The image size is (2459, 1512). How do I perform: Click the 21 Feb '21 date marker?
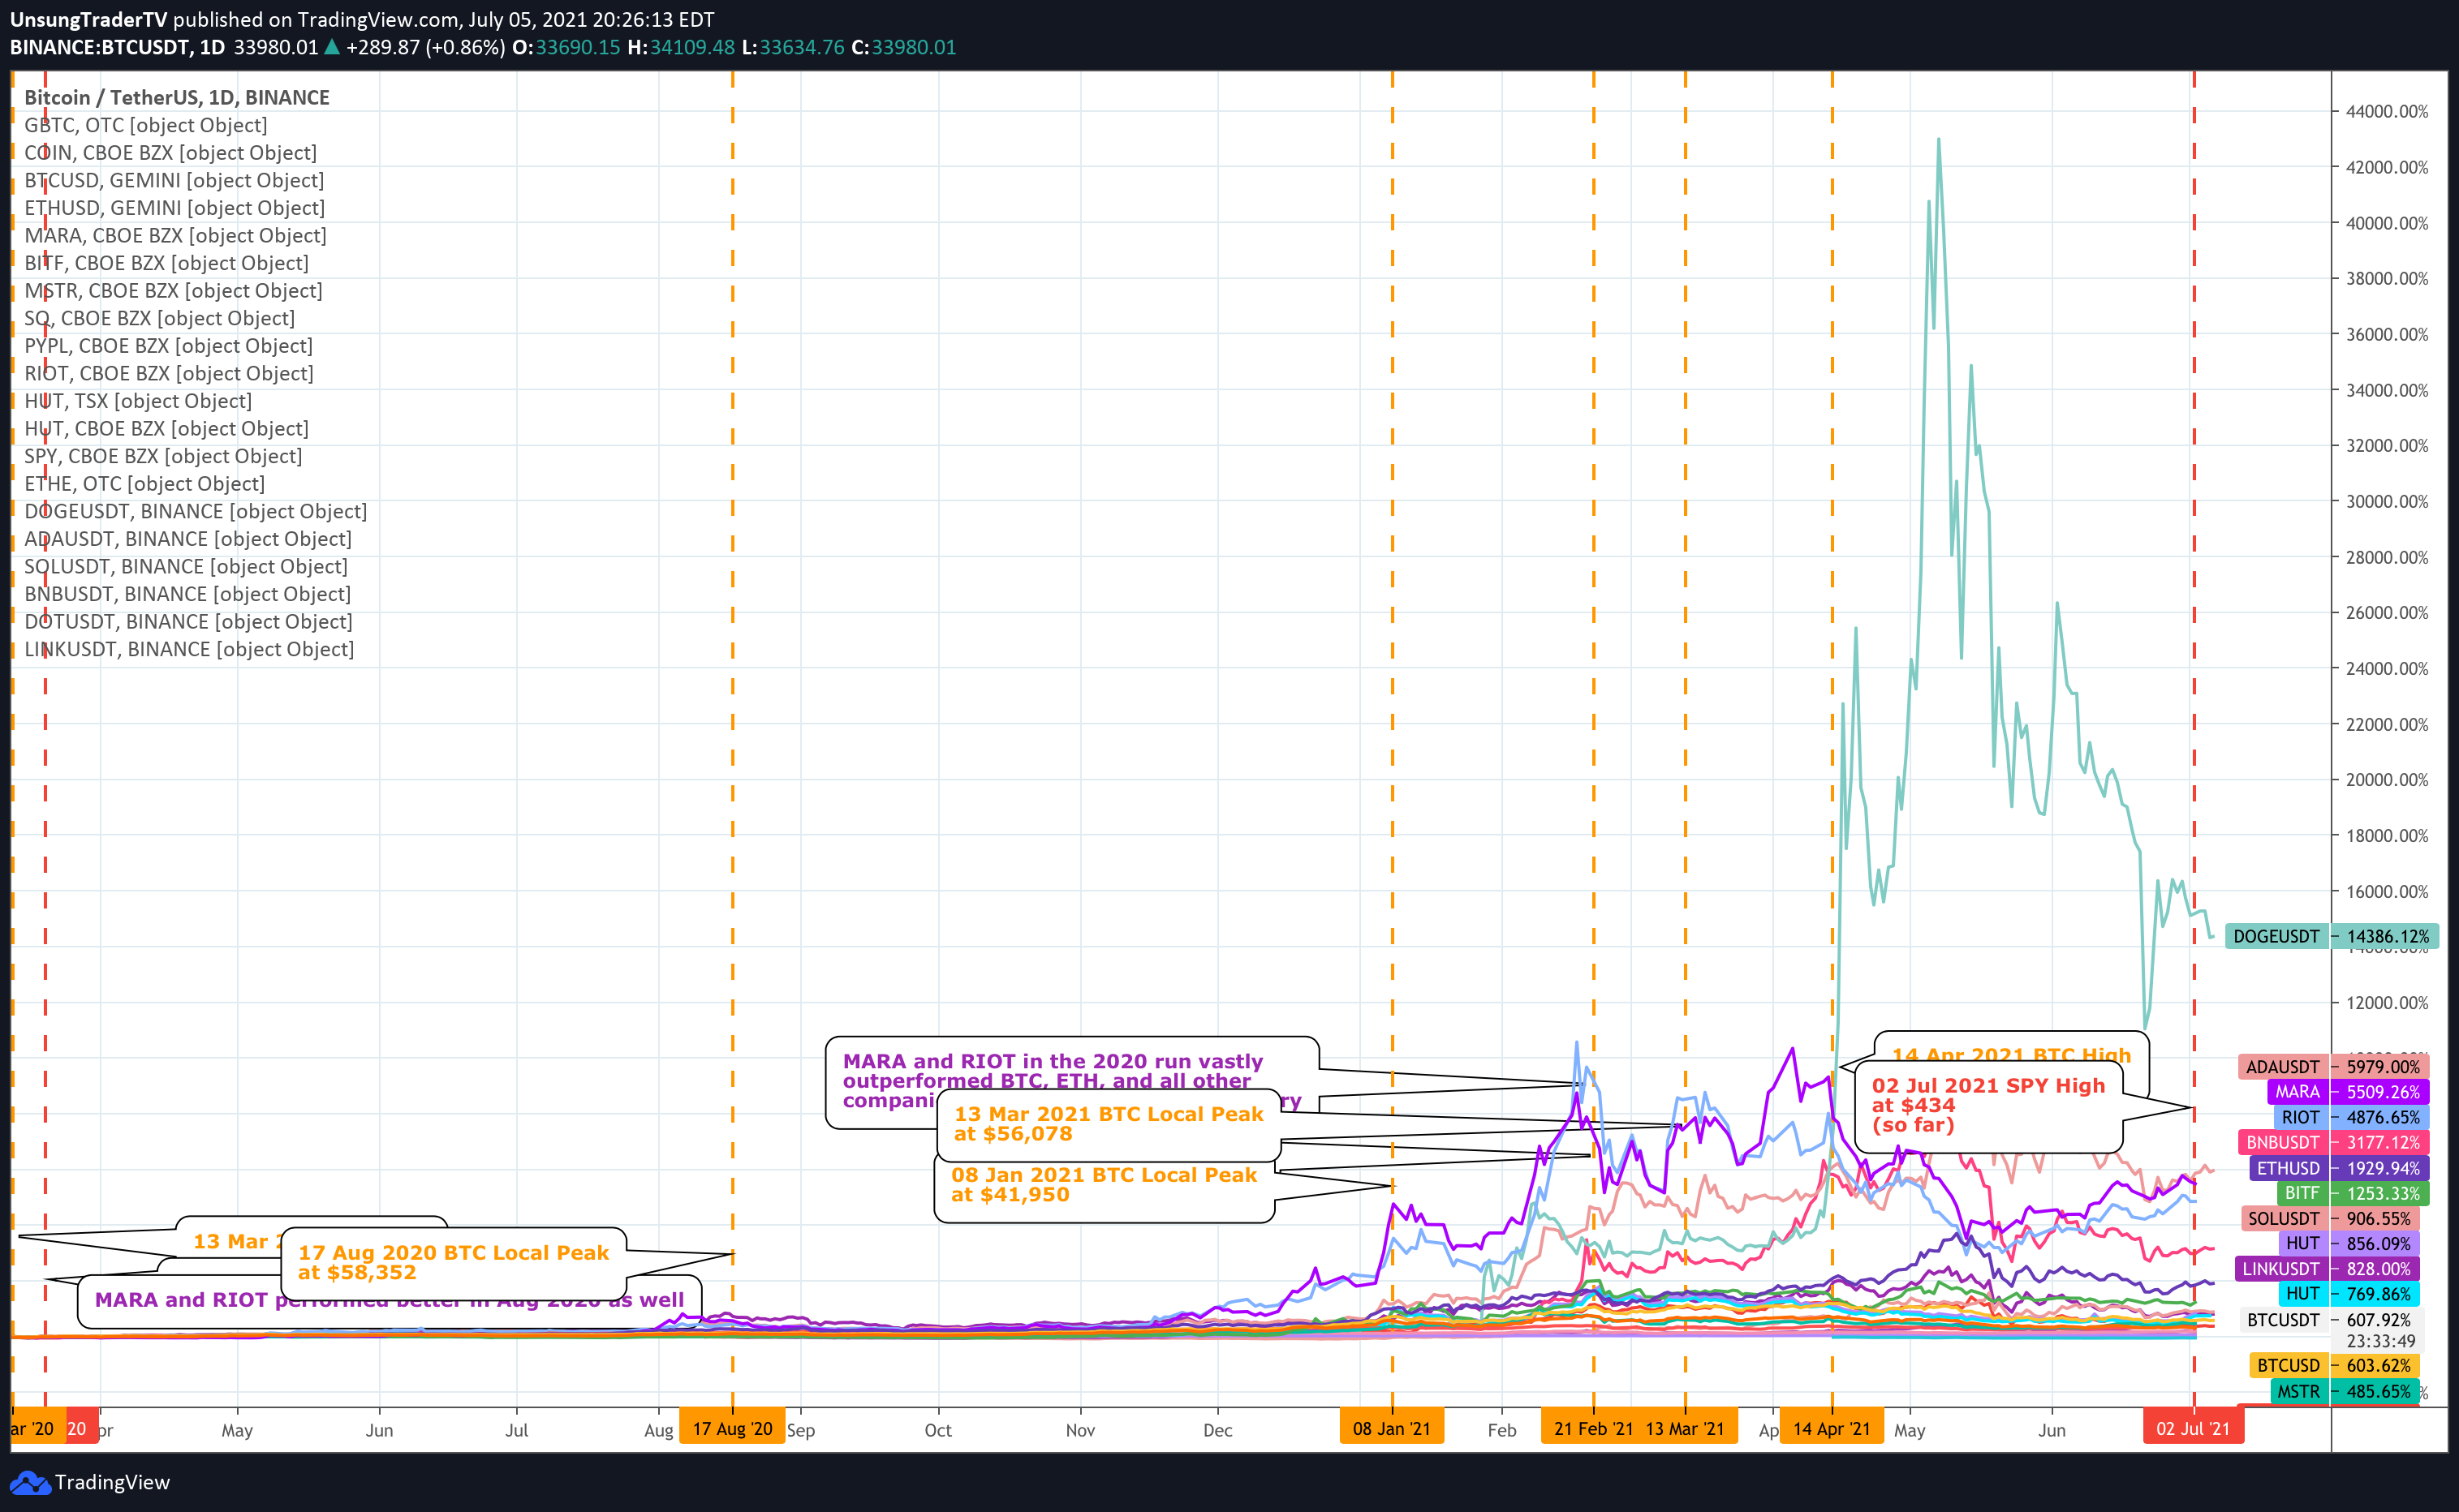pos(1594,1428)
